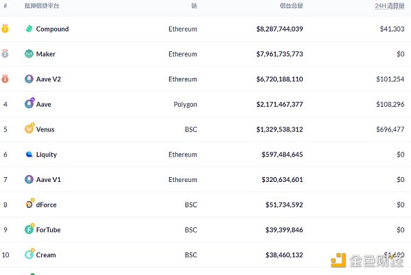Open the Venus platform name link
Screen dimensions: 411x275
[46, 129]
